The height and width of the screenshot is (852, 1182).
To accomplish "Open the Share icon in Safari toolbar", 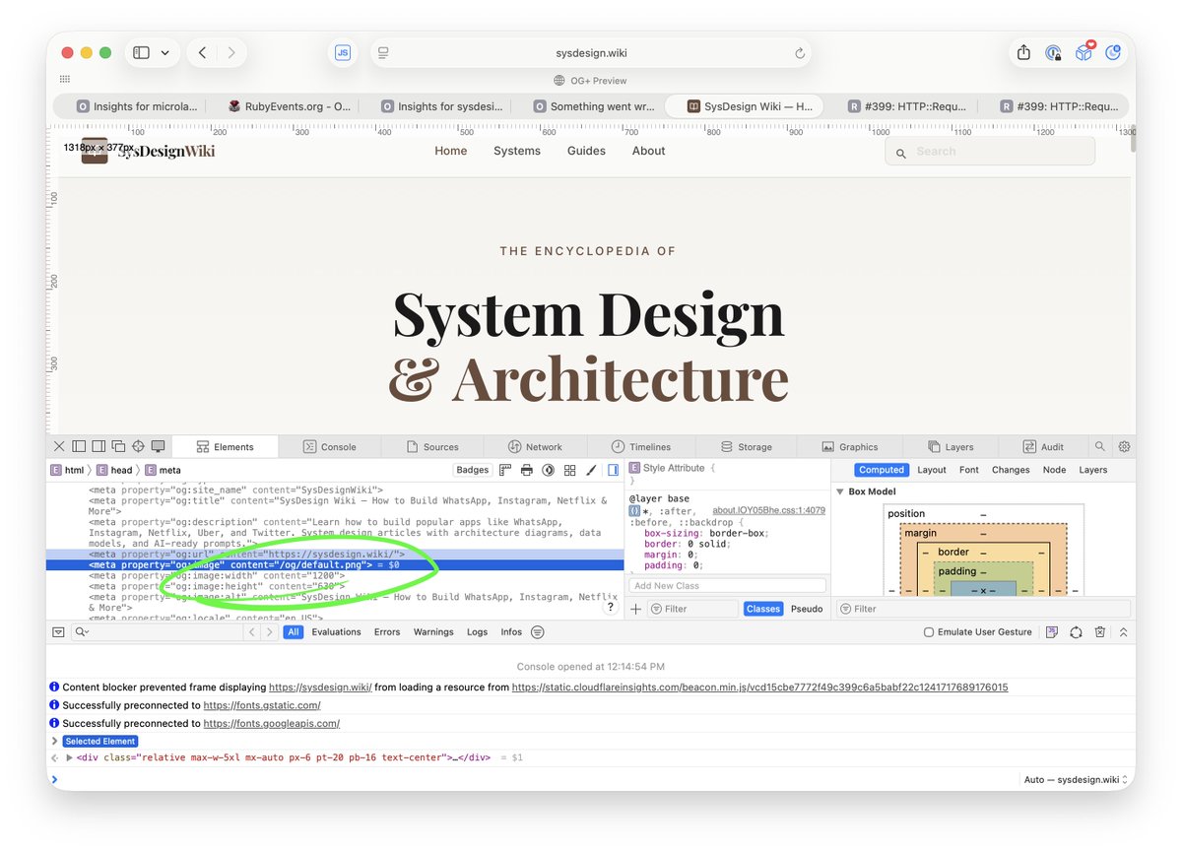I will 1024,52.
